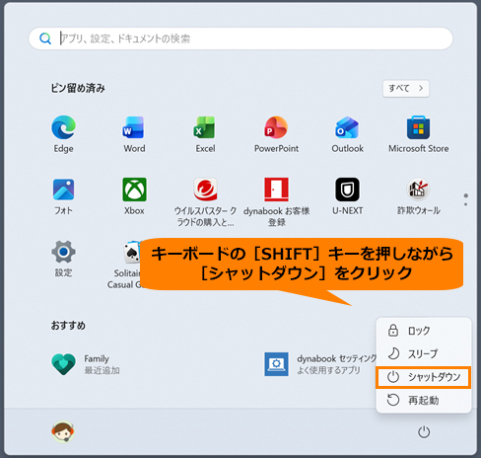
Task: Open 詐欺ウォール app icon
Action: coord(418,190)
